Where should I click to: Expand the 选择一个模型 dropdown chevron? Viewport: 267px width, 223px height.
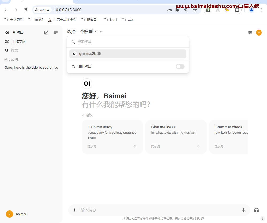[x=96, y=32]
